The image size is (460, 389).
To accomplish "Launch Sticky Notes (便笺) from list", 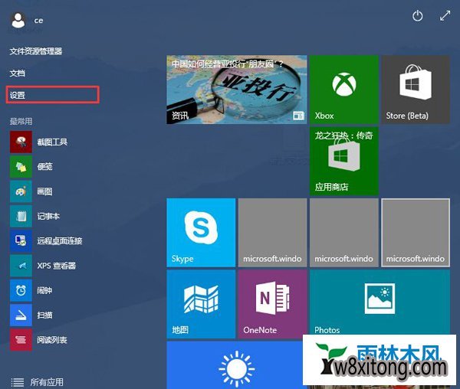I will click(x=21, y=166).
